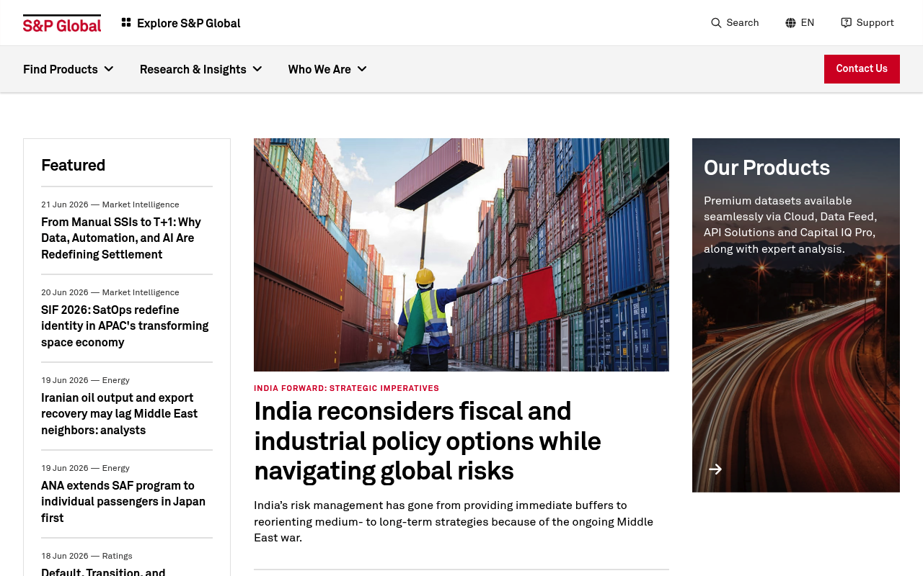Click the Our Products heading
Image resolution: width=923 pixels, height=576 pixels.
(767, 168)
